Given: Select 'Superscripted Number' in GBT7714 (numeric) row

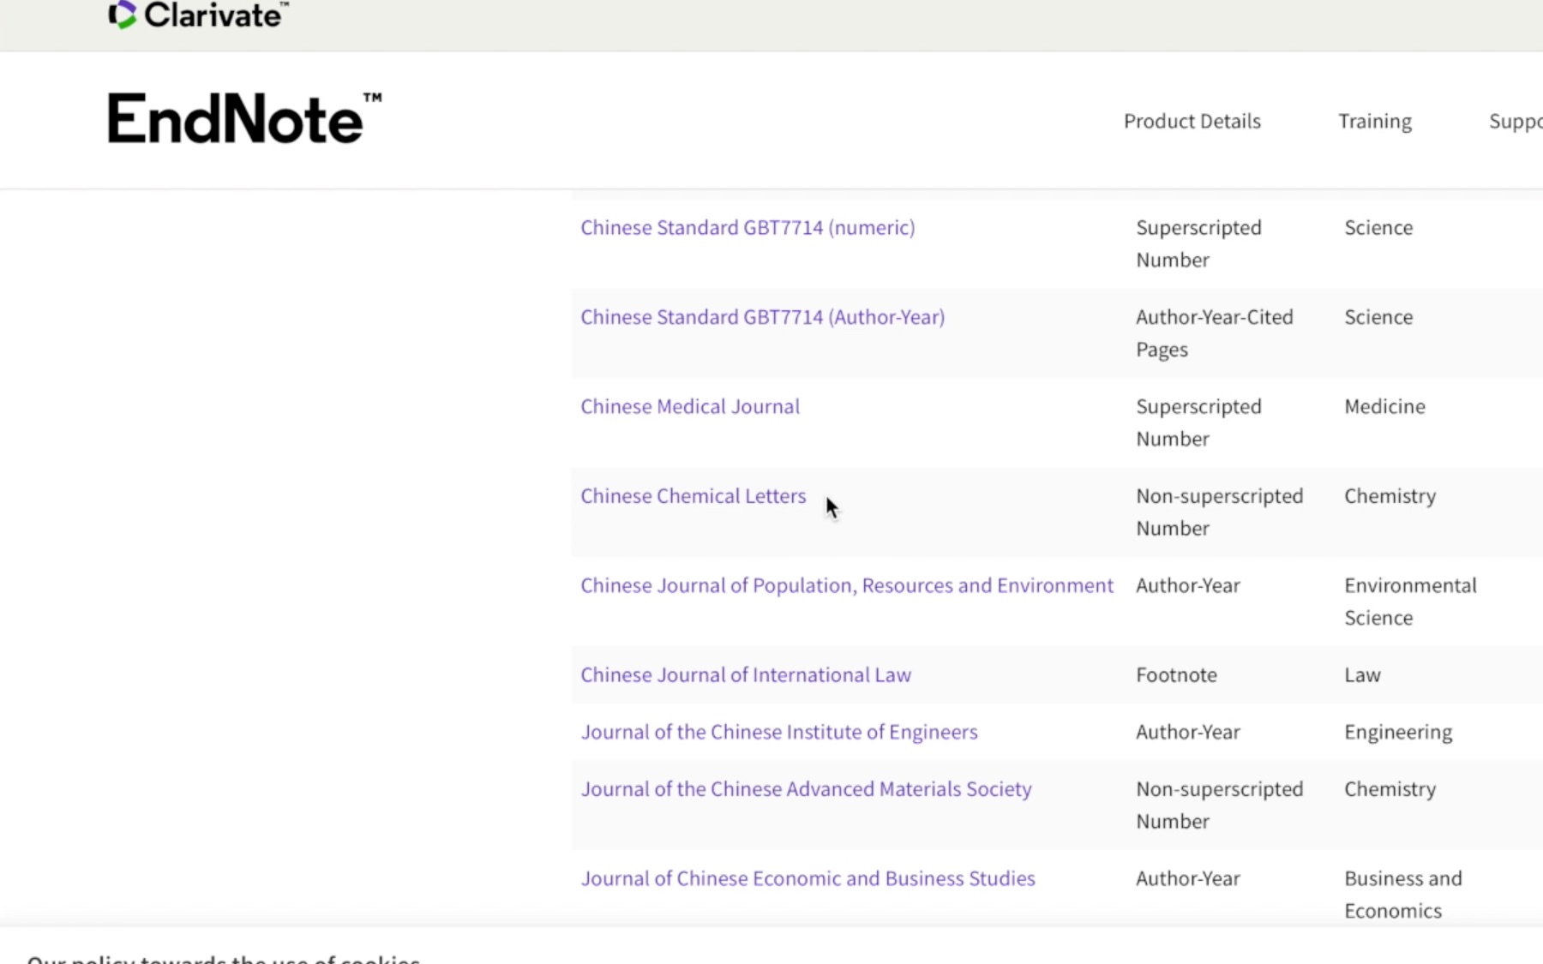Looking at the screenshot, I should 1198,243.
